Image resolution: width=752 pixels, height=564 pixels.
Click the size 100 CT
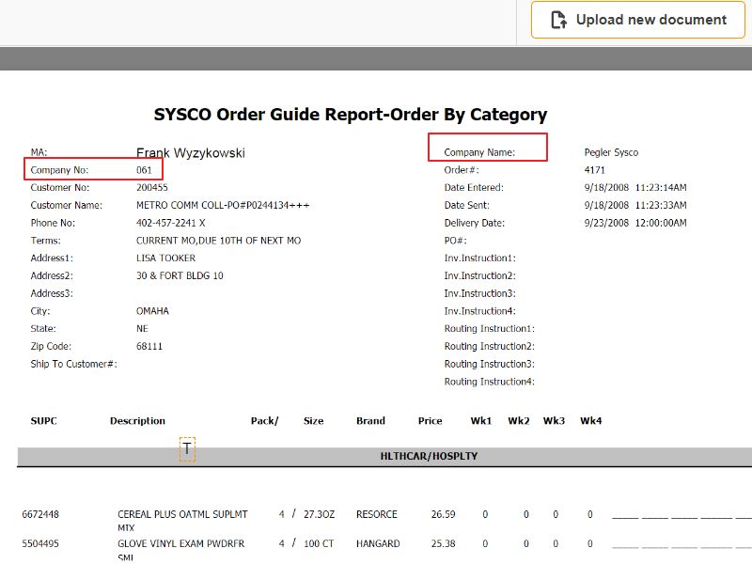[319, 544]
